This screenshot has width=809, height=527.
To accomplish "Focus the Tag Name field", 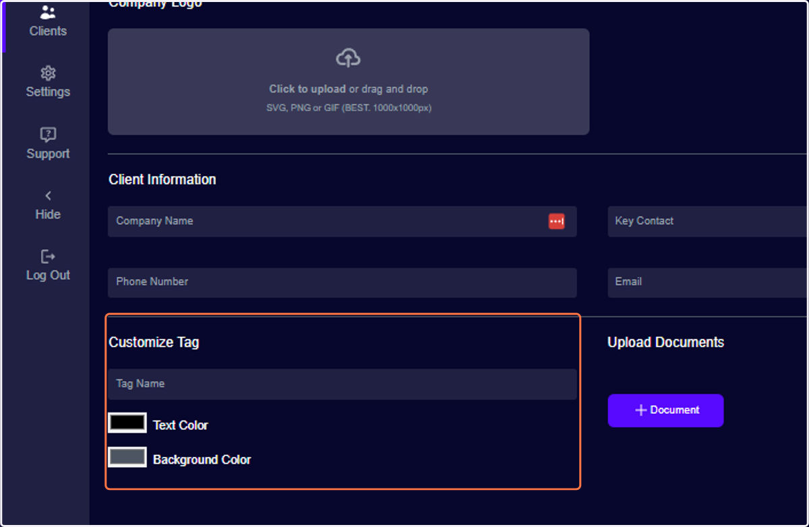I will click(342, 384).
